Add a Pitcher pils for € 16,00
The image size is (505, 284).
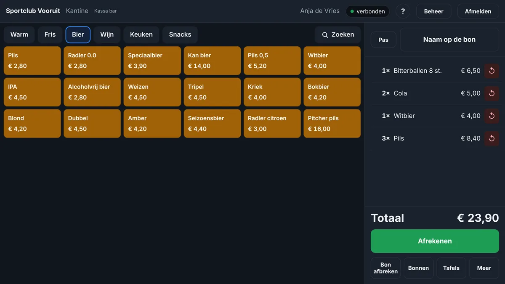pos(332,124)
